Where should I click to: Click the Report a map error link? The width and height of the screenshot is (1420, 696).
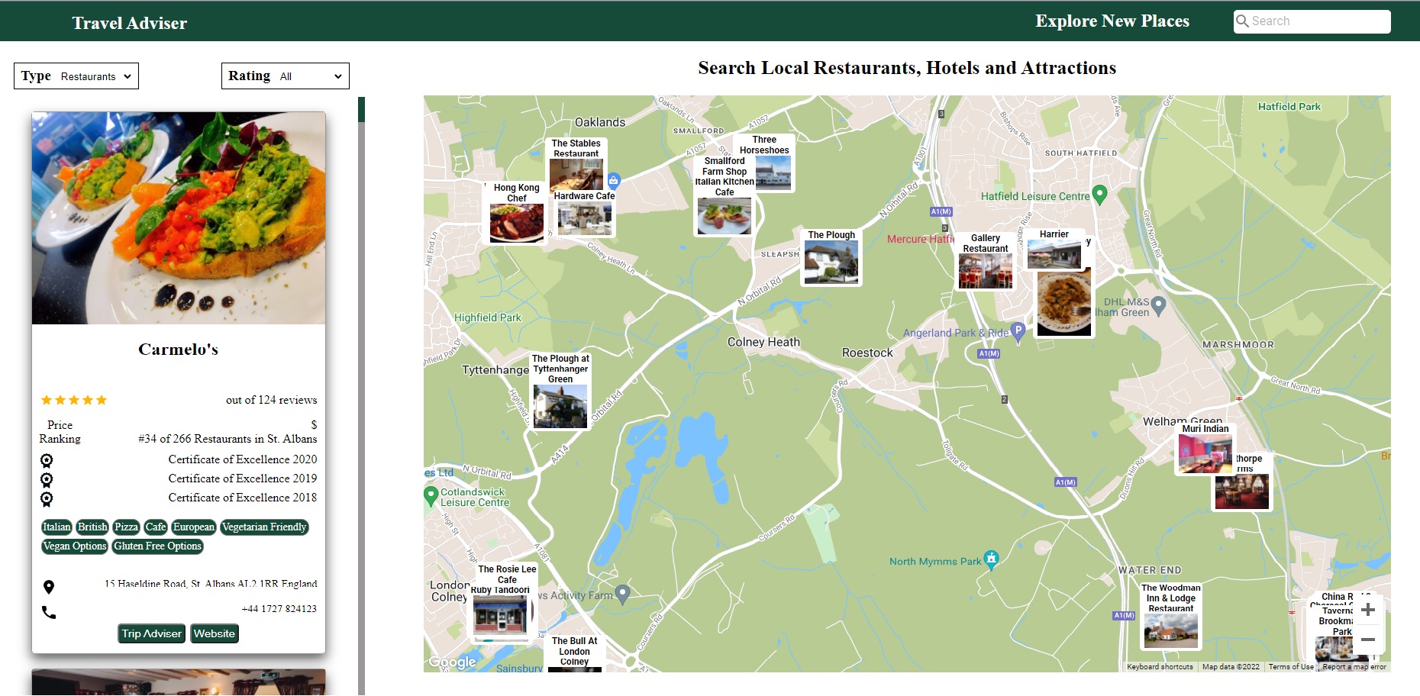1354,667
